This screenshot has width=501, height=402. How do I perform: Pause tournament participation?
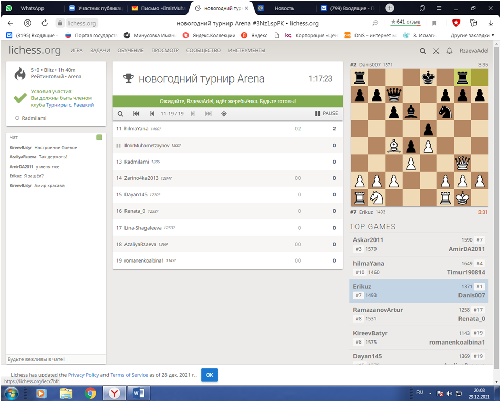pos(326,114)
